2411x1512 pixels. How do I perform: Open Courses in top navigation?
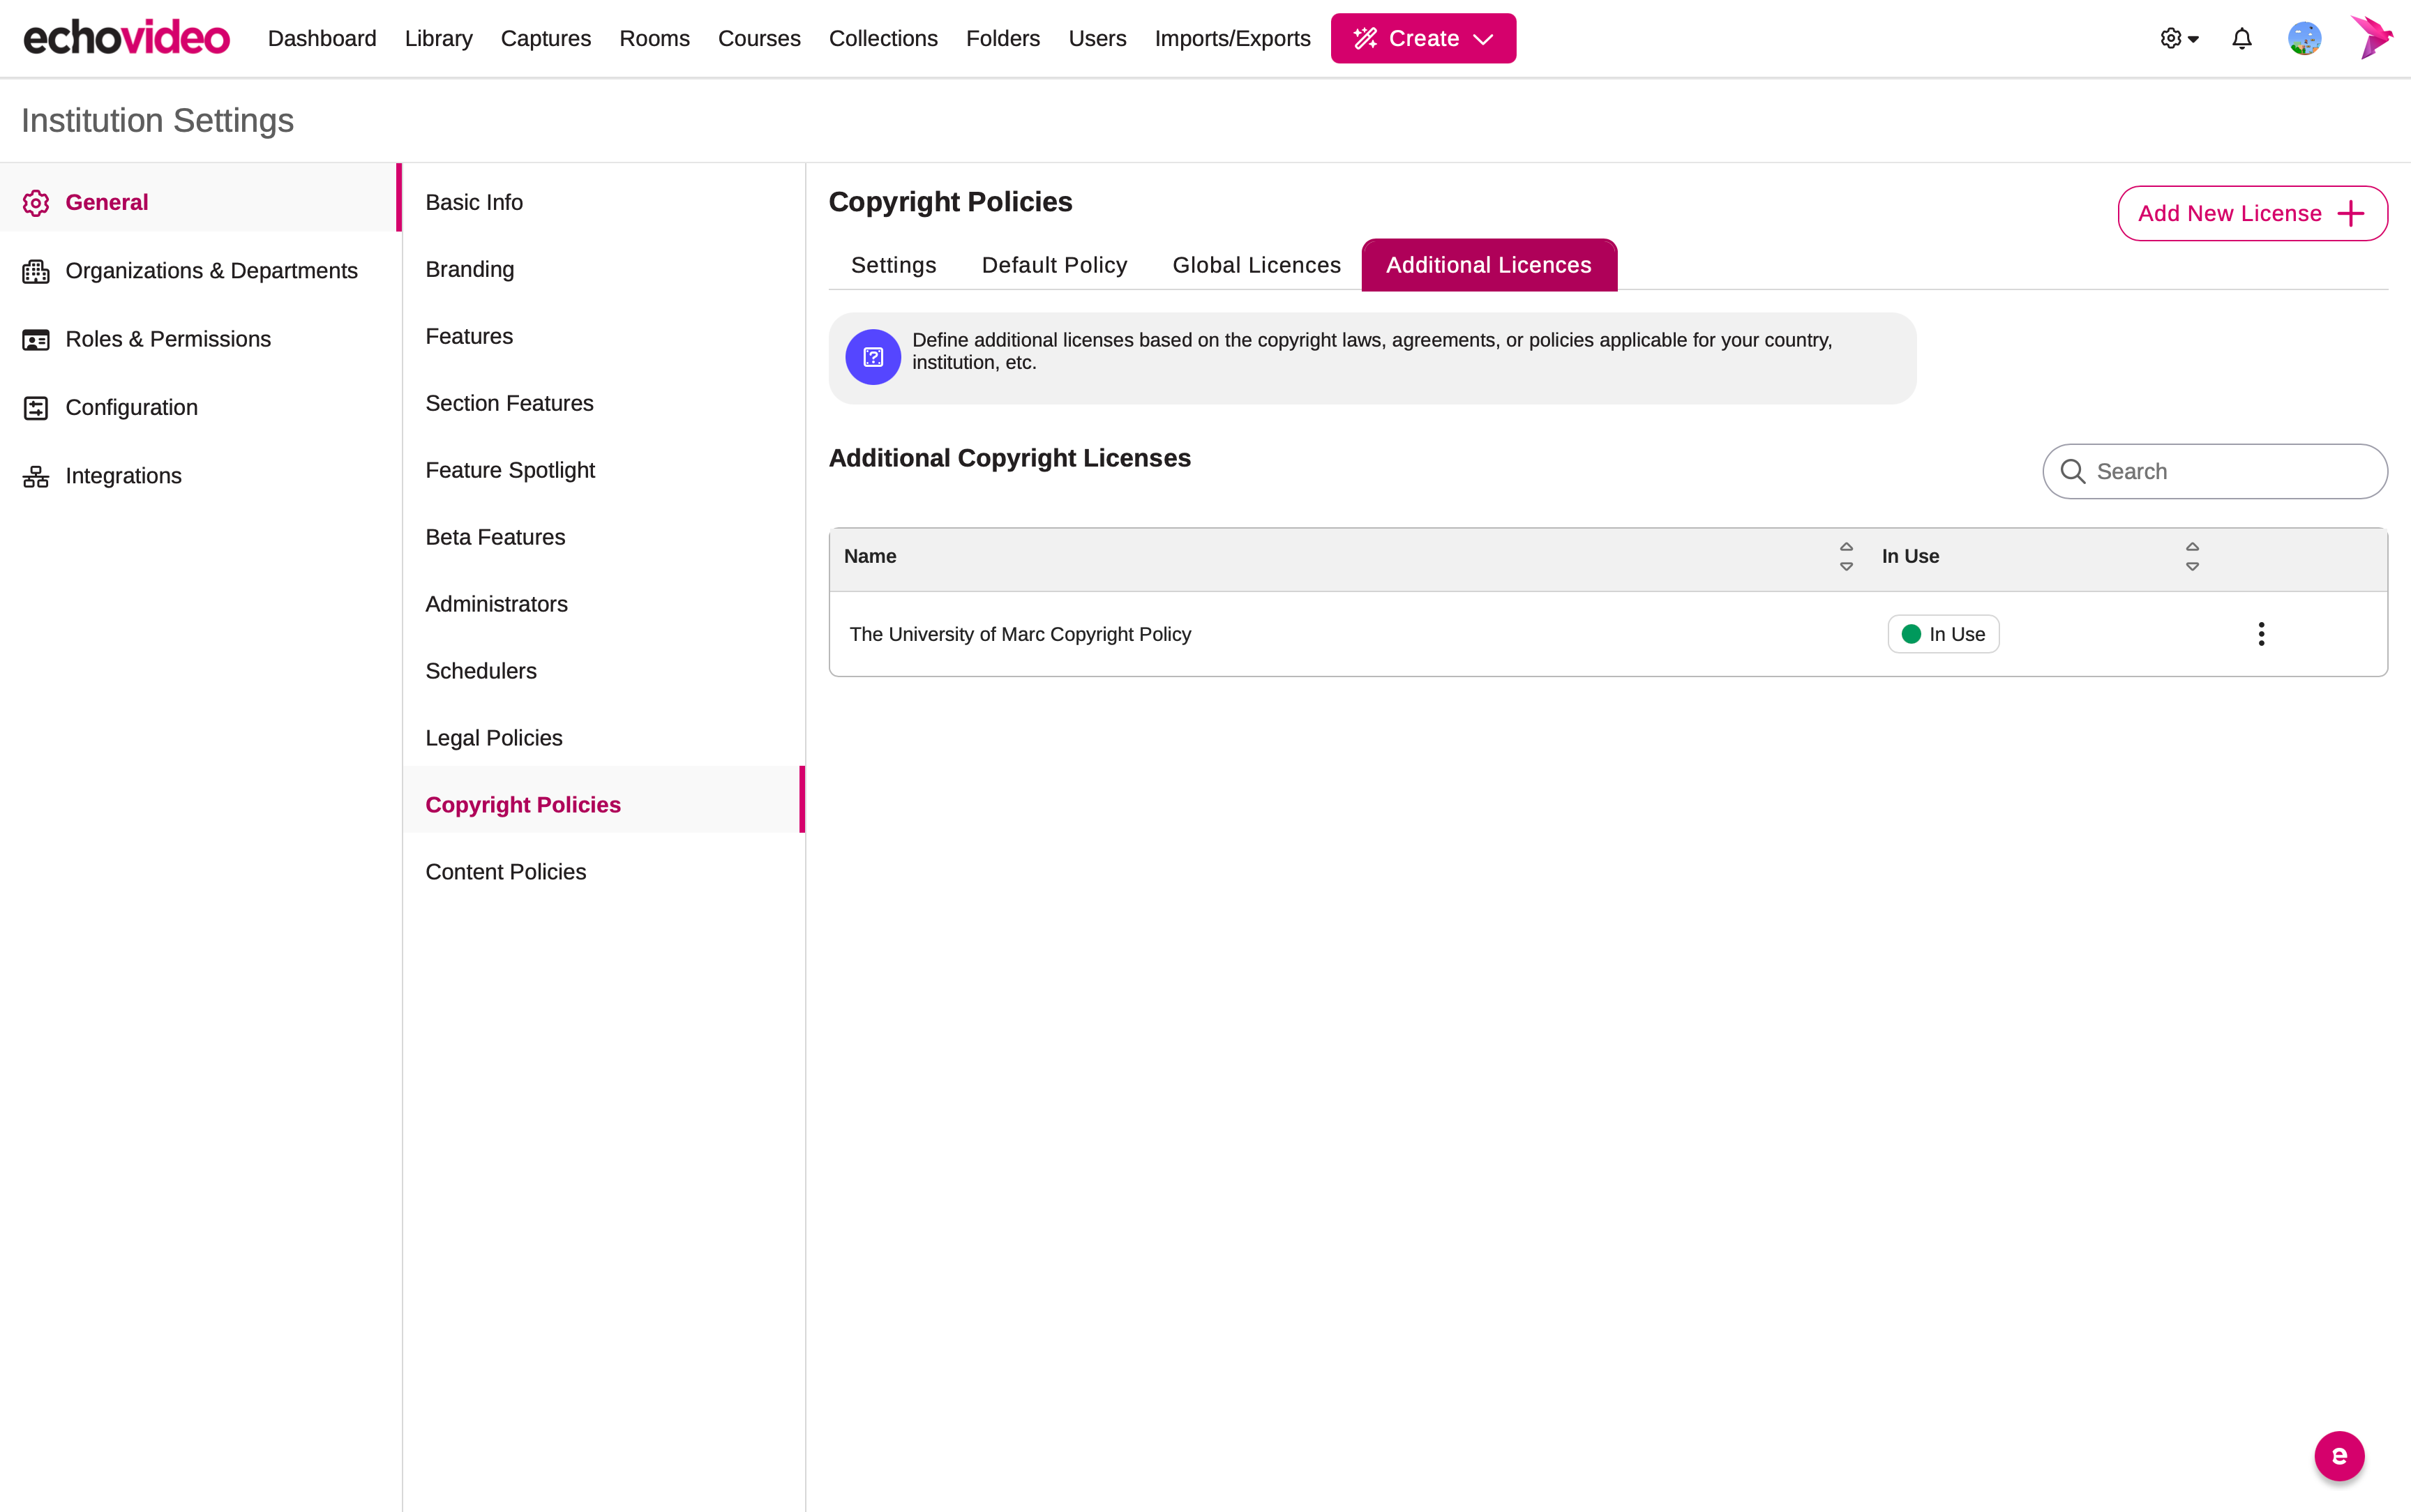pos(759,38)
